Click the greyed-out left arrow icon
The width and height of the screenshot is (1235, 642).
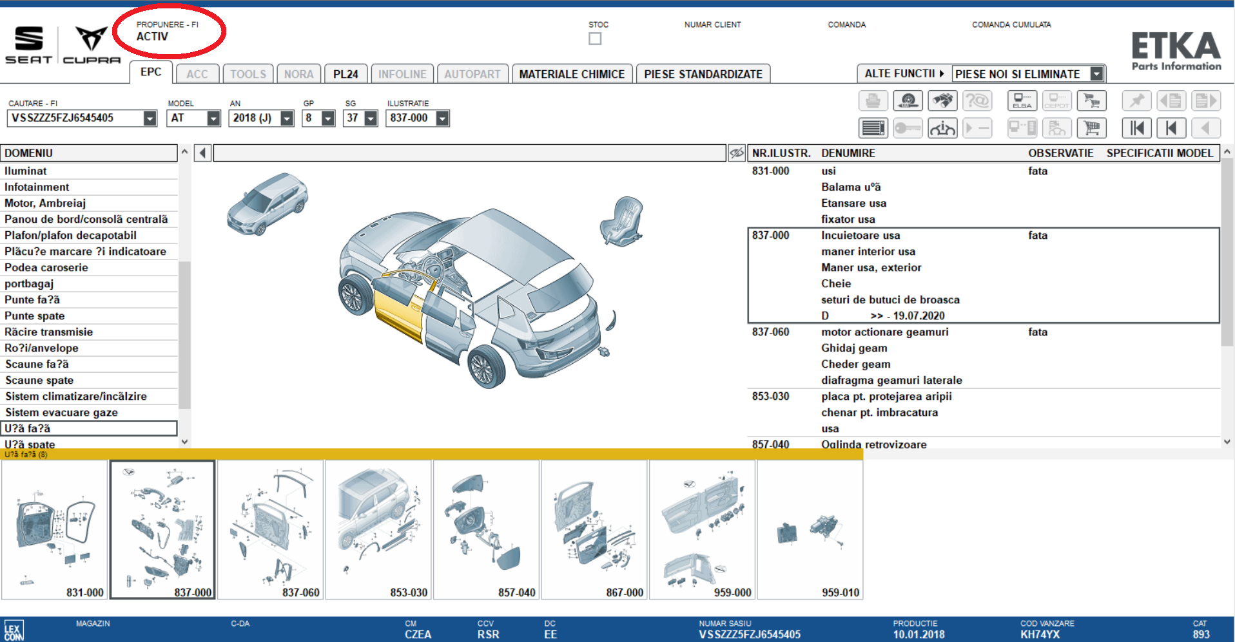(x=1206, y=128)
